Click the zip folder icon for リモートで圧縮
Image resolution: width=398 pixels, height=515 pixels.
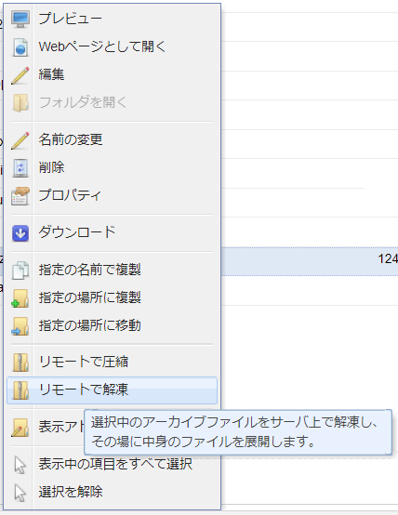(20, 363)
